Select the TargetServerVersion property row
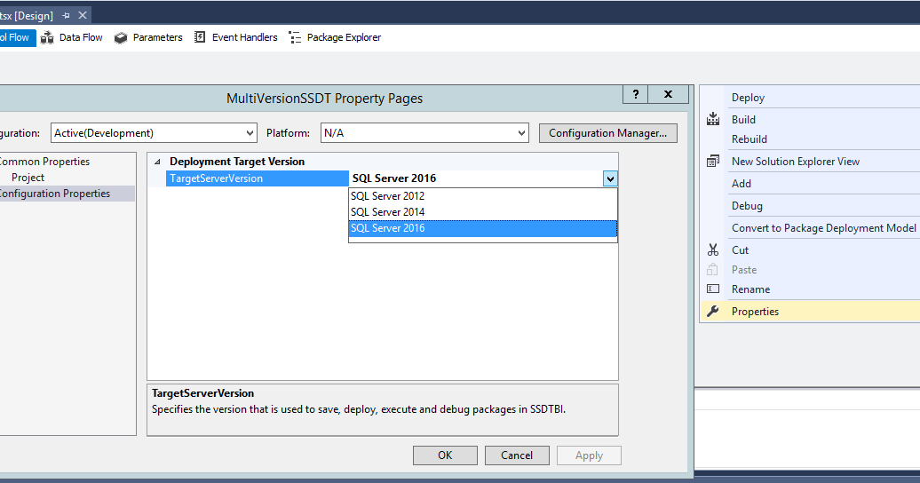920x483 pixels. [x=257, y=178]
